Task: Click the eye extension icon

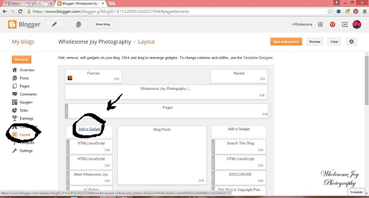Action: (x=339, y=11)
